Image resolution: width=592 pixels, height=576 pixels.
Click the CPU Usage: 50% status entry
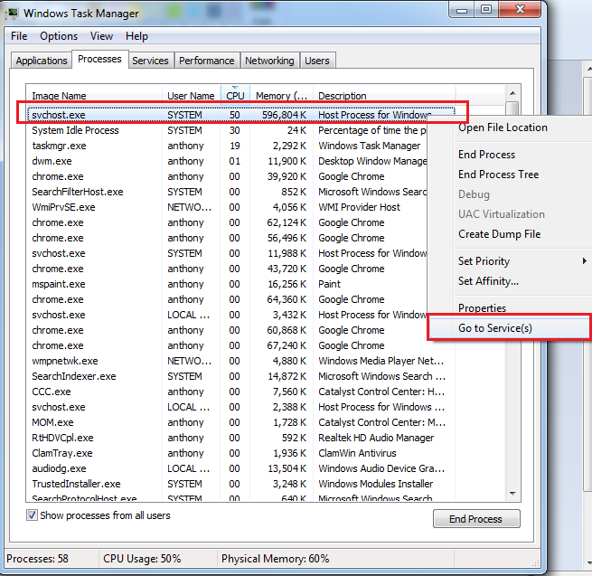pos(142,559)
